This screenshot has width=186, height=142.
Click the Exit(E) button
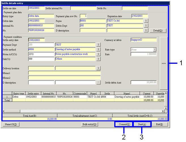point(160,124)
